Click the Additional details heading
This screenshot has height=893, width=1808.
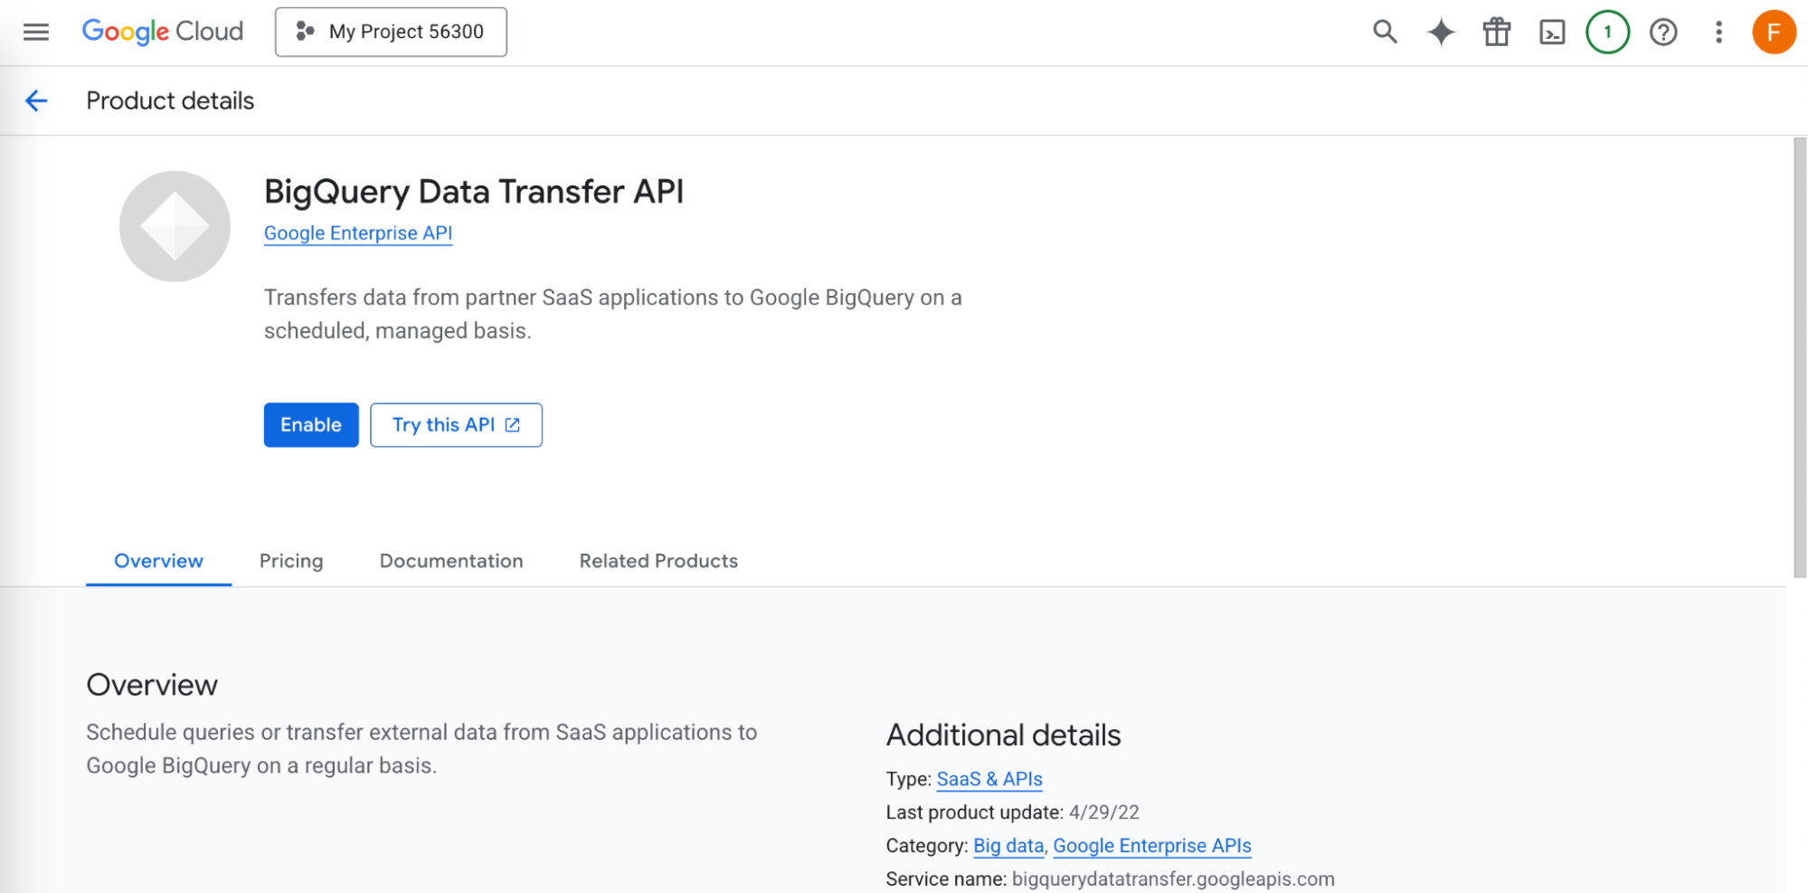coord(1003,735)
